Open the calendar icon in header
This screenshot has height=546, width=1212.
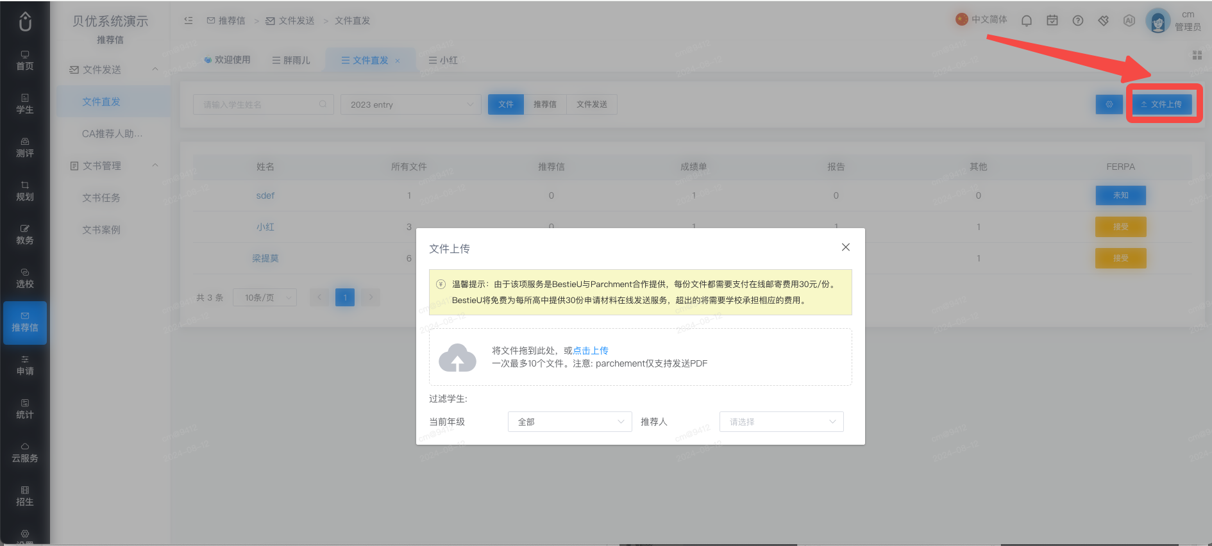pos(1052,21)
